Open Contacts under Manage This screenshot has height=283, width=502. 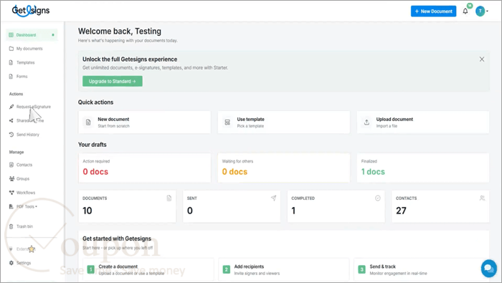[24, 165]
